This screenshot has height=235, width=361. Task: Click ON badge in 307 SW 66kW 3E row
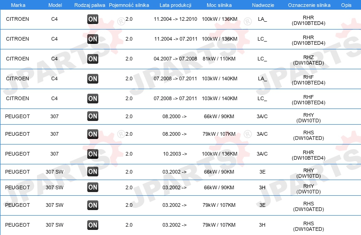click(x=93, y=171)
